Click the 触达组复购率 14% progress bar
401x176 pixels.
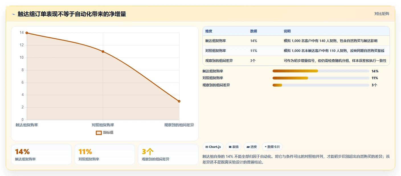pos(321,71)
